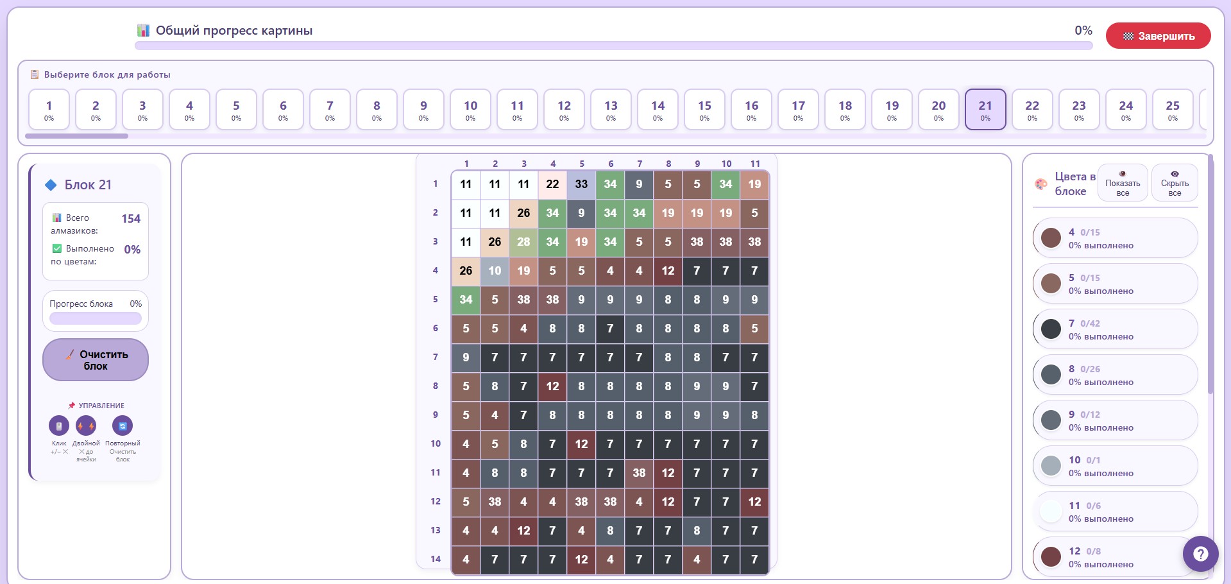Click the double-click lightning control icon
Viewport: 1231px width, 584px height.
coord(86,426)
